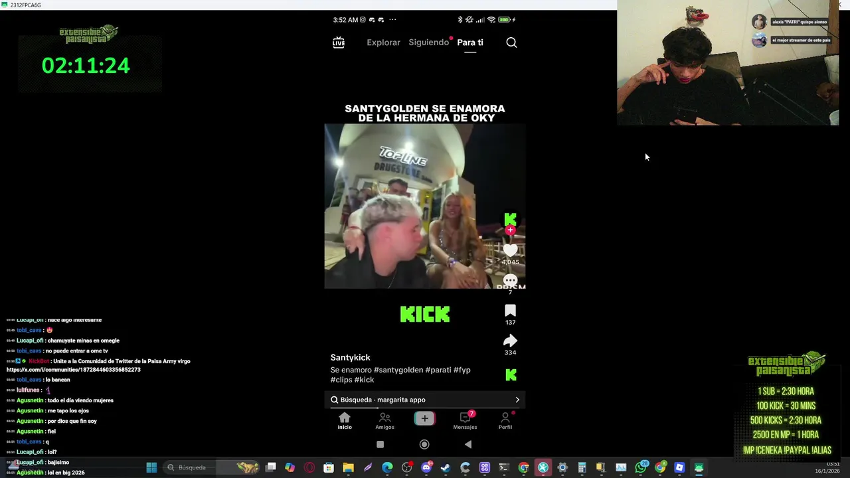Open Roblox from the taskbar
The width and height of the screenshot is (850, 478).
[x=679, y=467]
